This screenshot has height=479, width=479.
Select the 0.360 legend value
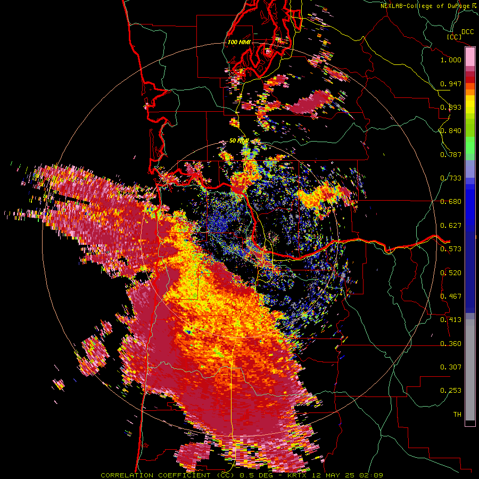[451, 344]
